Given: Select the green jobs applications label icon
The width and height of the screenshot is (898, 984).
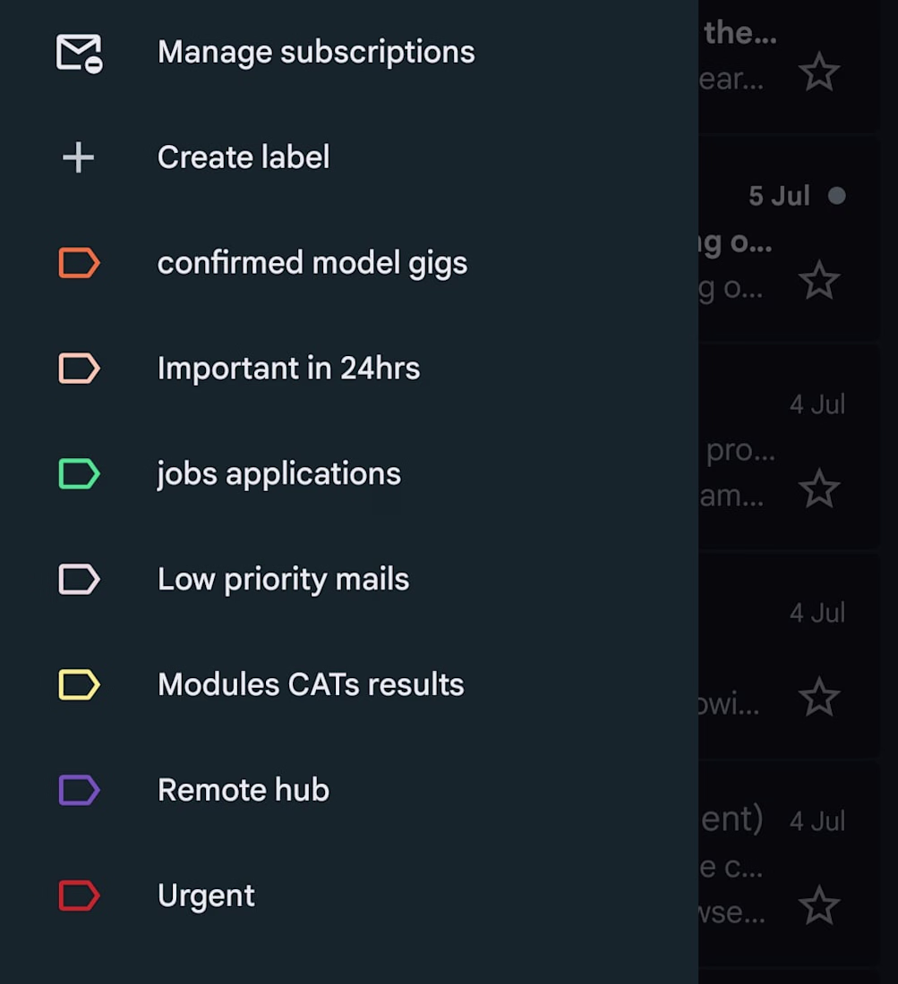Looking at the screenshot, I should (x=79, y=473).
